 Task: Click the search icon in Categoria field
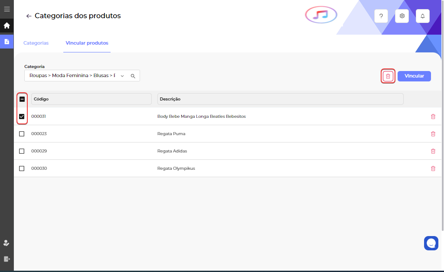coord(133,76)
